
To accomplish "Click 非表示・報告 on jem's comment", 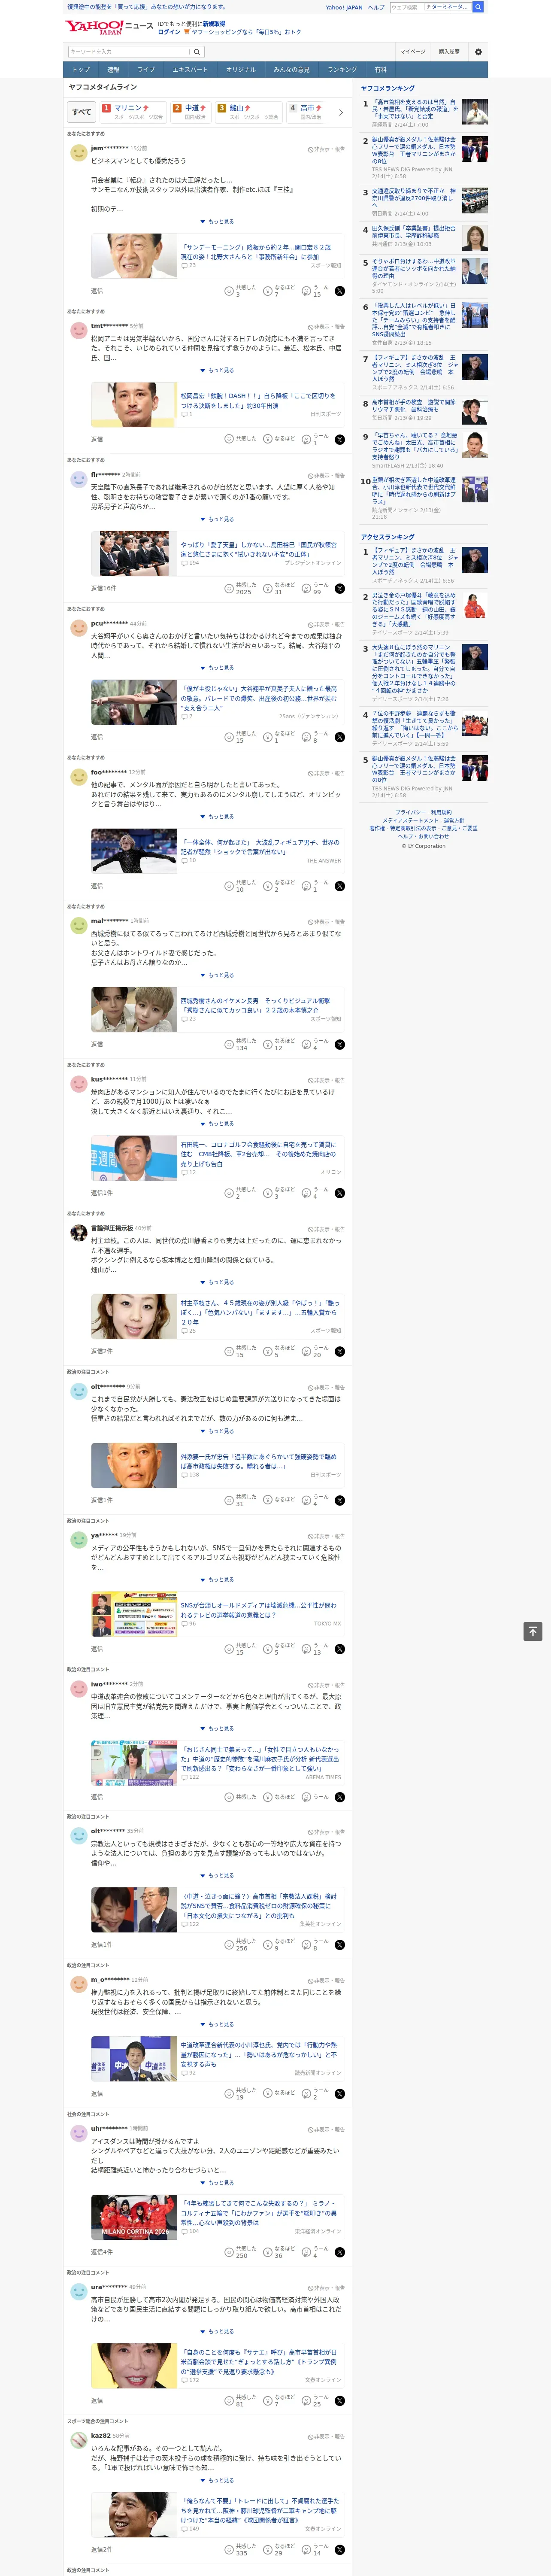I will point(326,149).
